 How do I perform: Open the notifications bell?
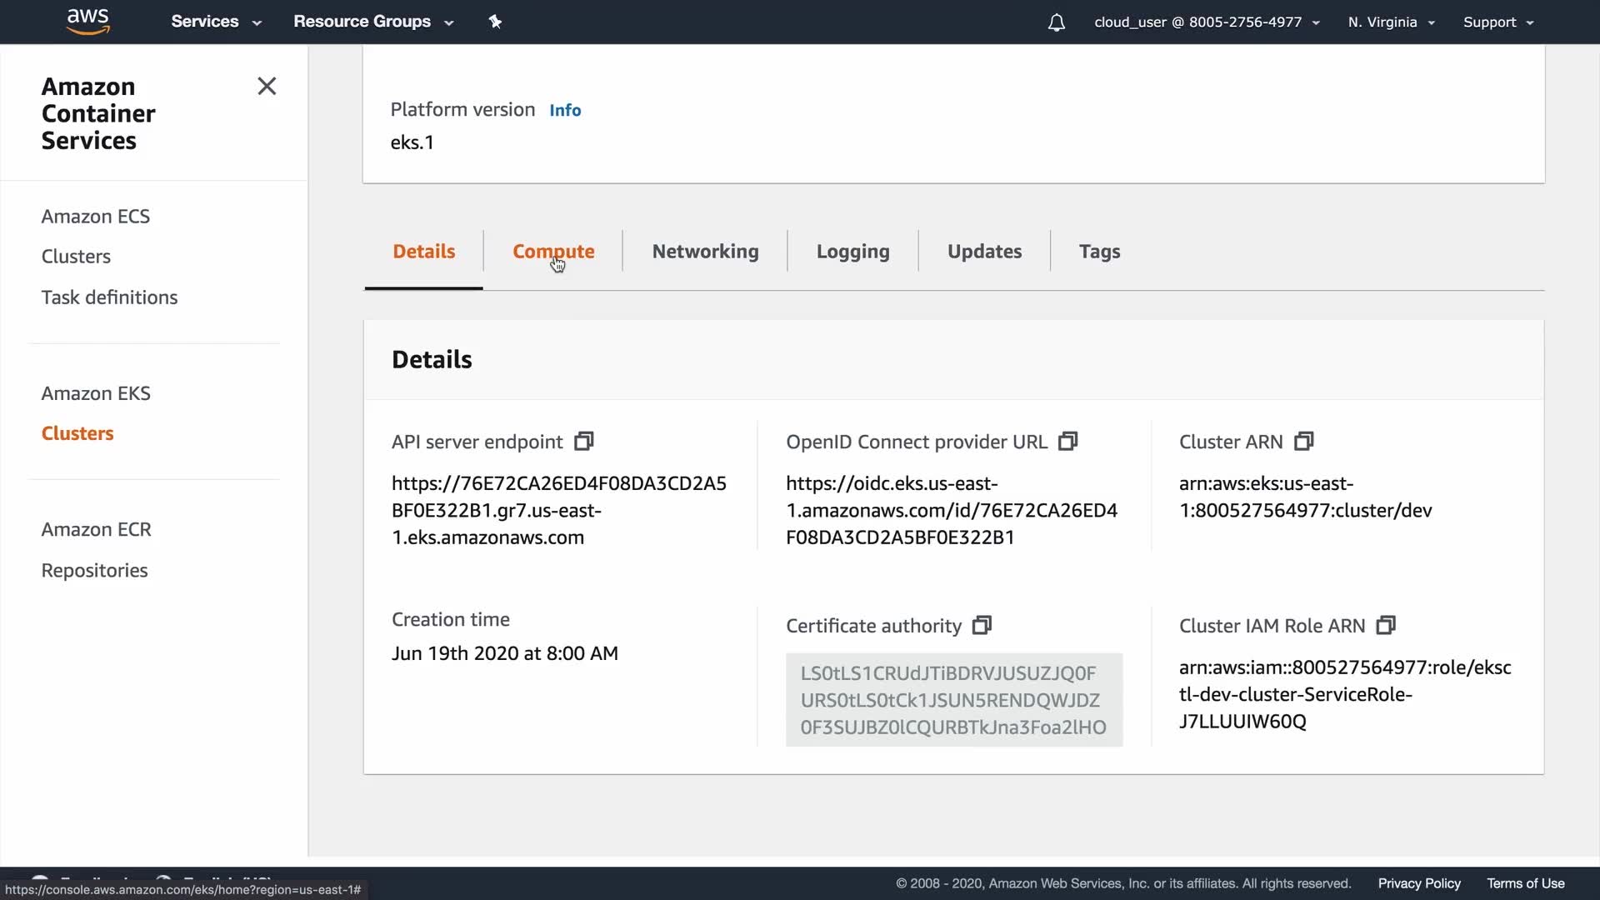(1056, 22)
